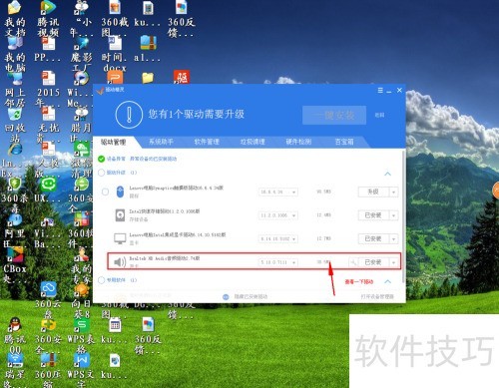
Task: Click the Lenovo touchpad mouse device icon
Action: point(120,192)
